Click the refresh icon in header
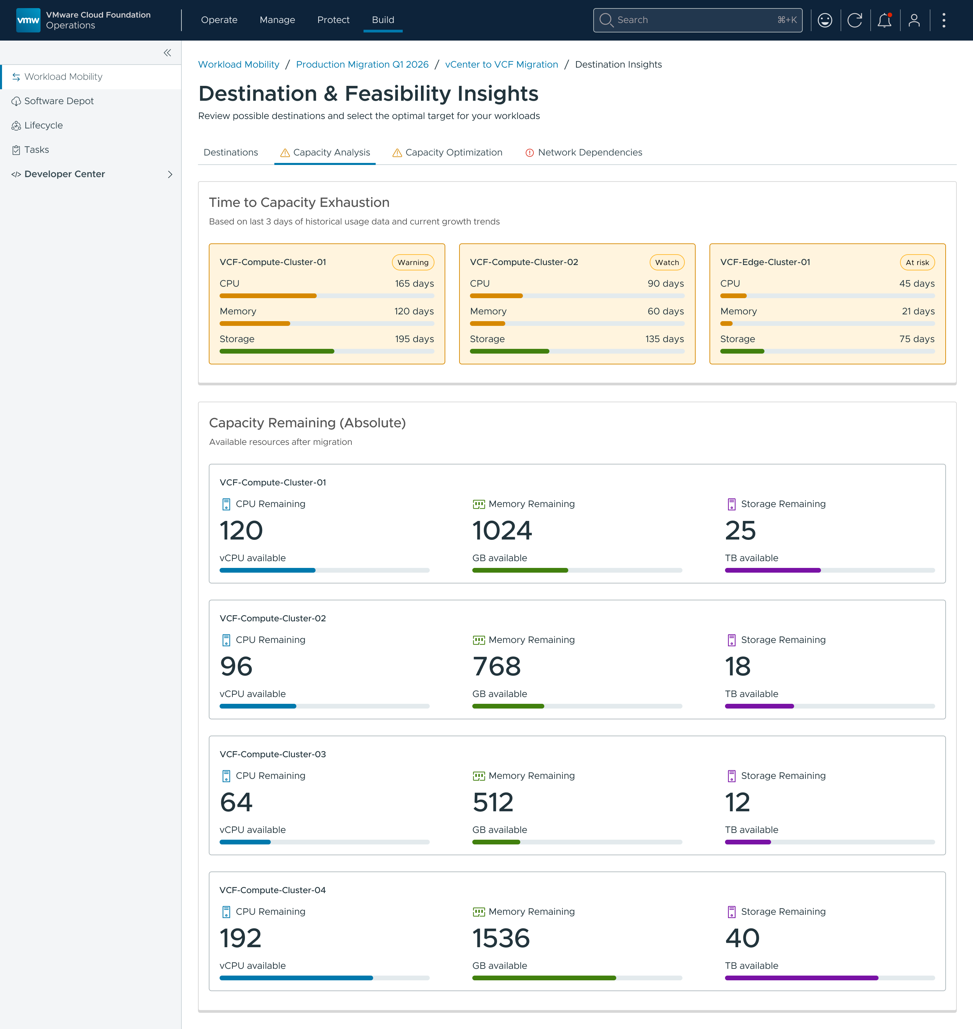This screenshot has width=973, height=1029. [854, 20]
